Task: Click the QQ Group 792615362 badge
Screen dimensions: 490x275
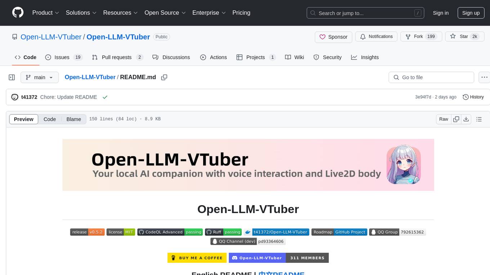Action: point(398,232)
